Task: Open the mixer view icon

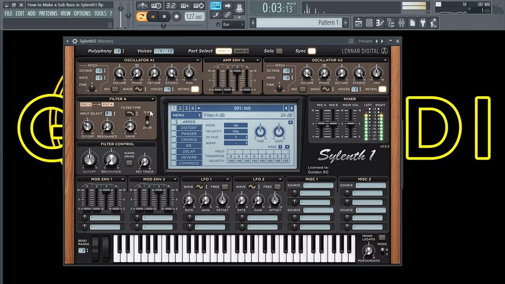Action: (x=401, y=23)
